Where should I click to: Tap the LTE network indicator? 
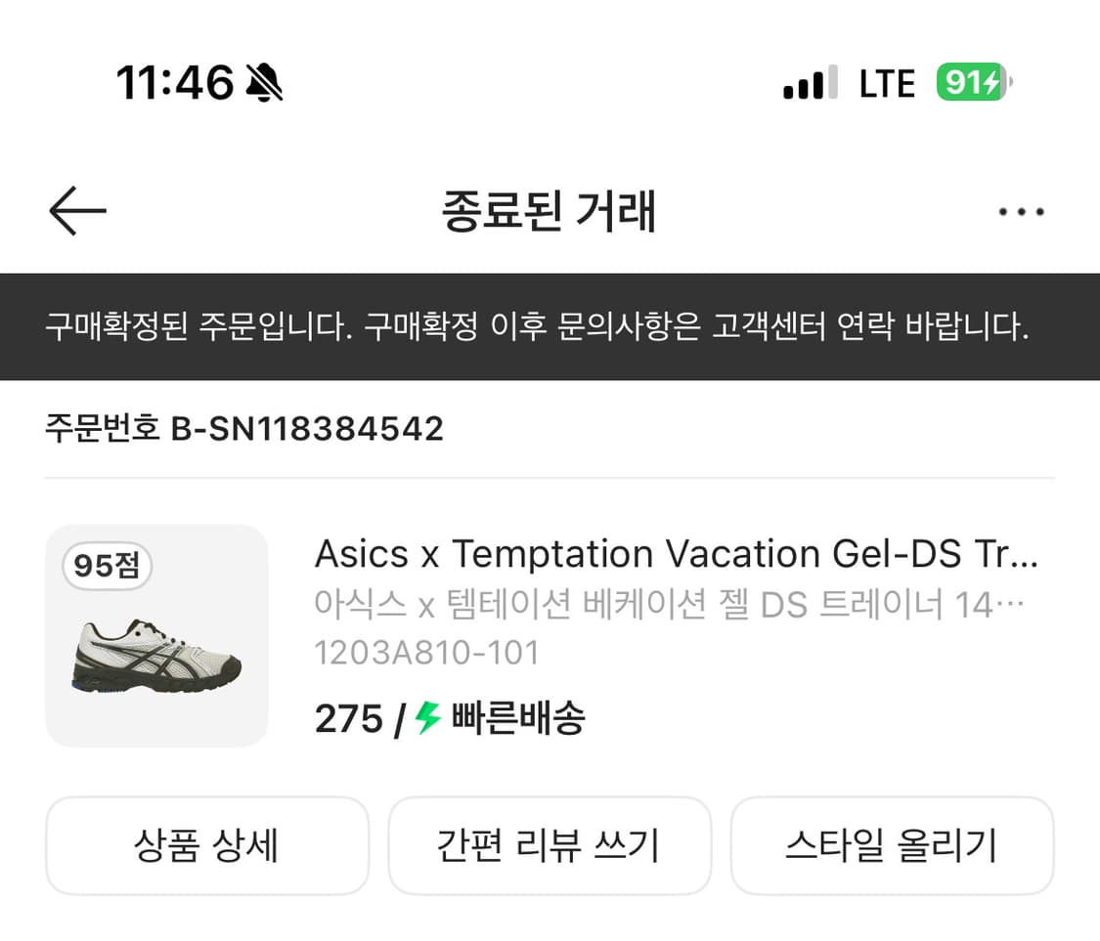(x=886, y=83)
